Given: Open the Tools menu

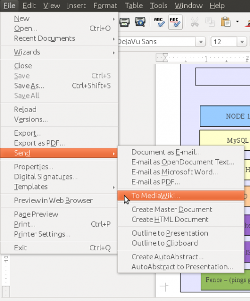Looking at the screenshot, I should pyautogui.click(x=159, y=6).
